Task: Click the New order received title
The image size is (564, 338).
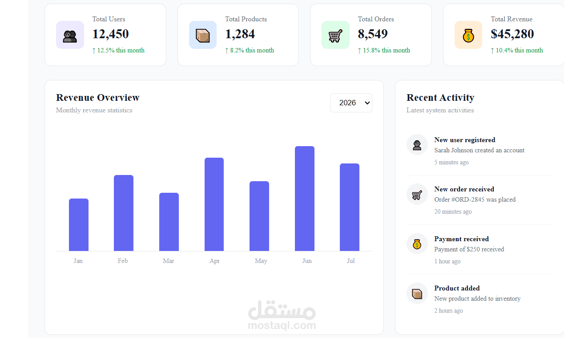Action: pos(464,189)
